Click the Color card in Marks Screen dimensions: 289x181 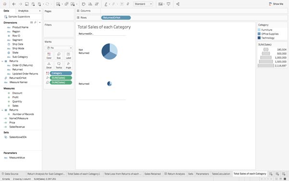pos(49,55)
